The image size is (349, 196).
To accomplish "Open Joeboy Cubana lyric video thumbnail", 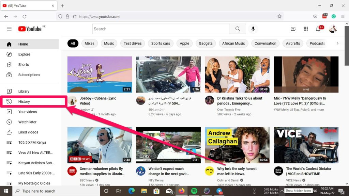I will point(100,75).
